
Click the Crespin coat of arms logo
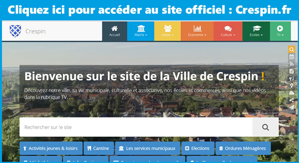15,31
